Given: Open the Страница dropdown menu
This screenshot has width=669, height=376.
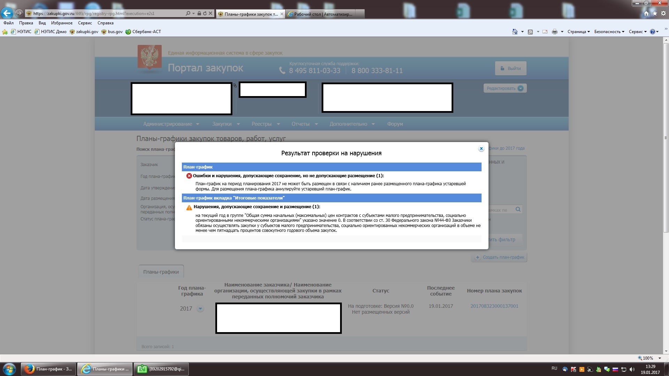Looking at the screenshot, I should 578,32.
